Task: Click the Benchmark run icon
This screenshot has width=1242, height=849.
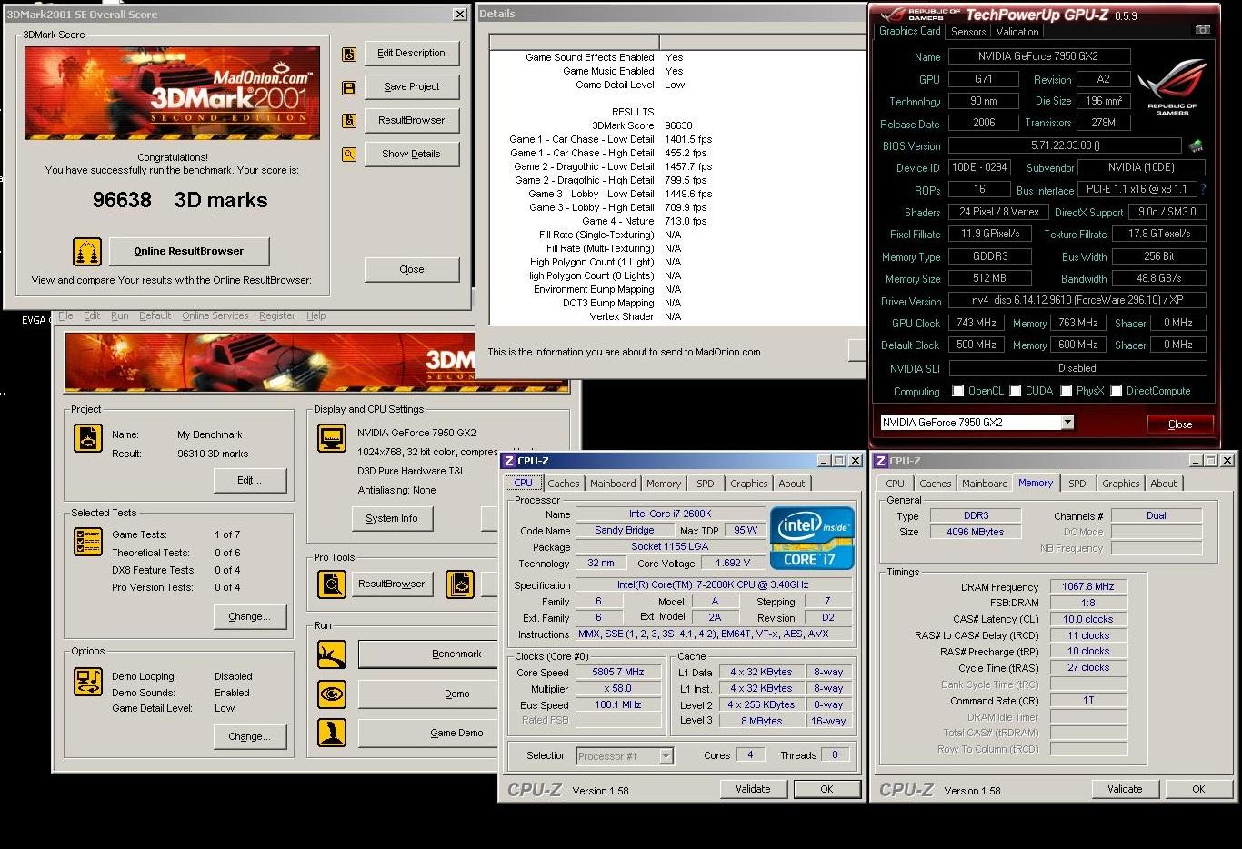Action: pos(332,654)
